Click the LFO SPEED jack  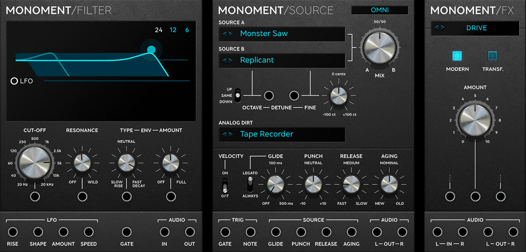click(88, 232)
